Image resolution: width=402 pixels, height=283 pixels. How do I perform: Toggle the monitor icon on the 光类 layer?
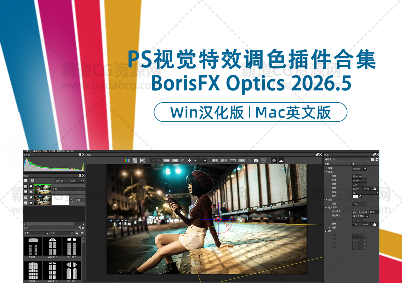[x=26, y=191]
